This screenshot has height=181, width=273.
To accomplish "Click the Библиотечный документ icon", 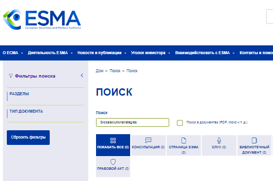I will [x=254, y=140].
